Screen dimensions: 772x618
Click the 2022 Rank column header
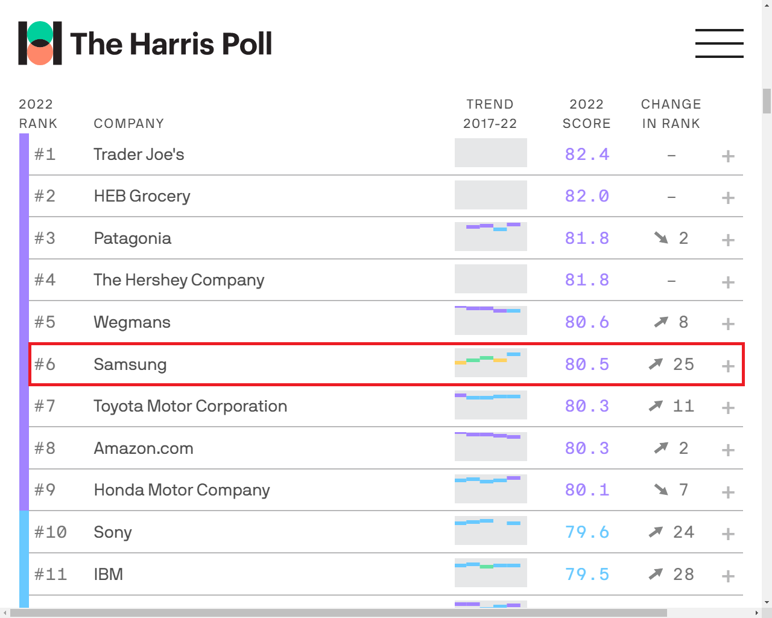[38, 114]
